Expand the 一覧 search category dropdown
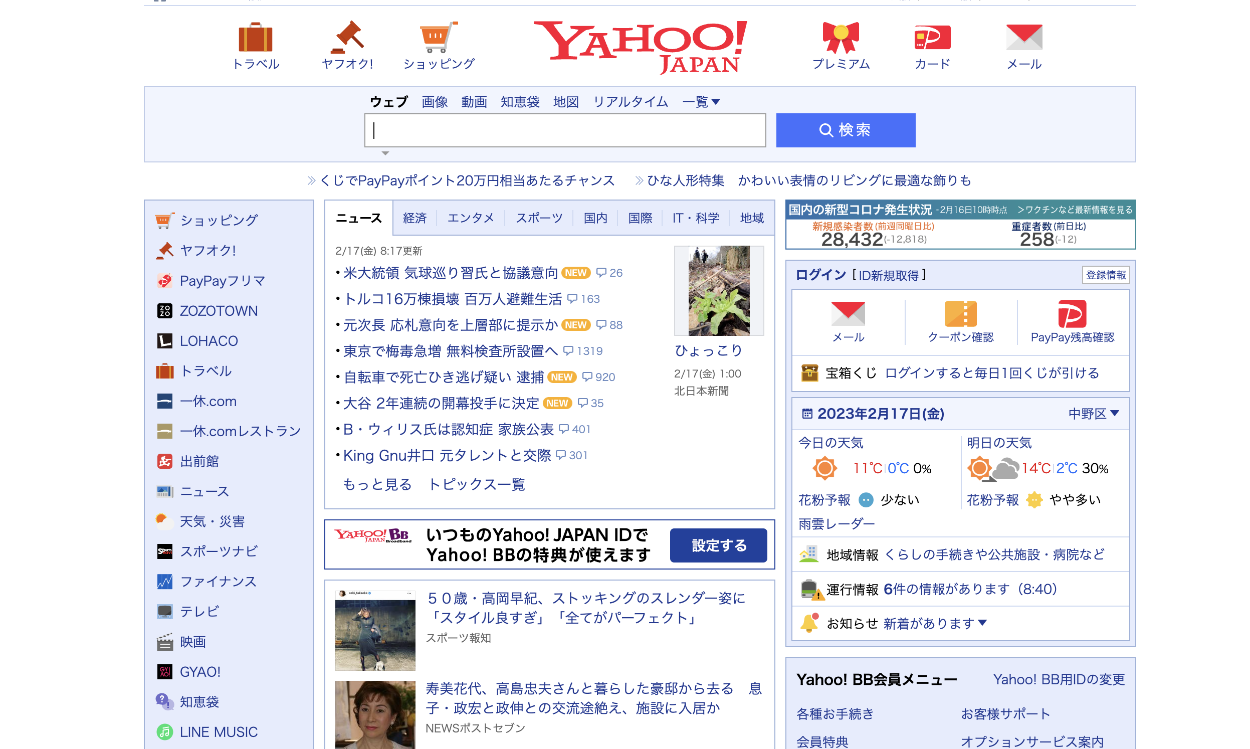1250x749 pixels. (x=701, y=102)
